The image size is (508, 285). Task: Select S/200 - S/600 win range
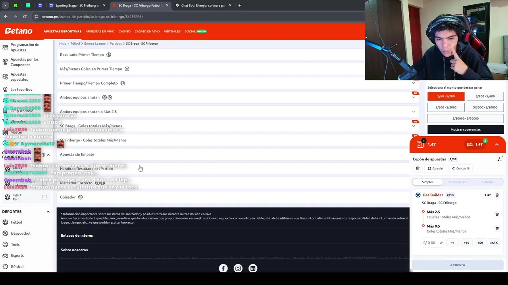[x=485, y=96]
